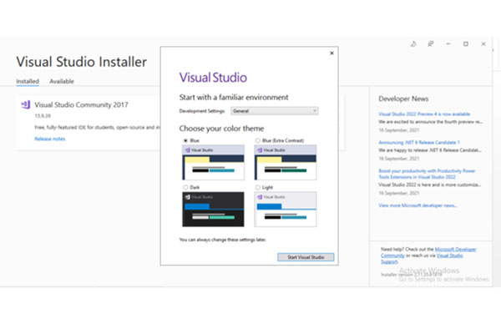Switch to the Installed tab
The image size is (501, 334).
tap(28, 82)
